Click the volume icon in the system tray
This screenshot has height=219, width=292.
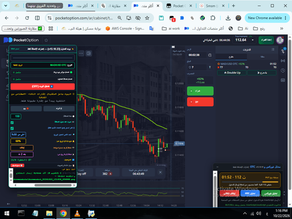click(x=259, y=214)
